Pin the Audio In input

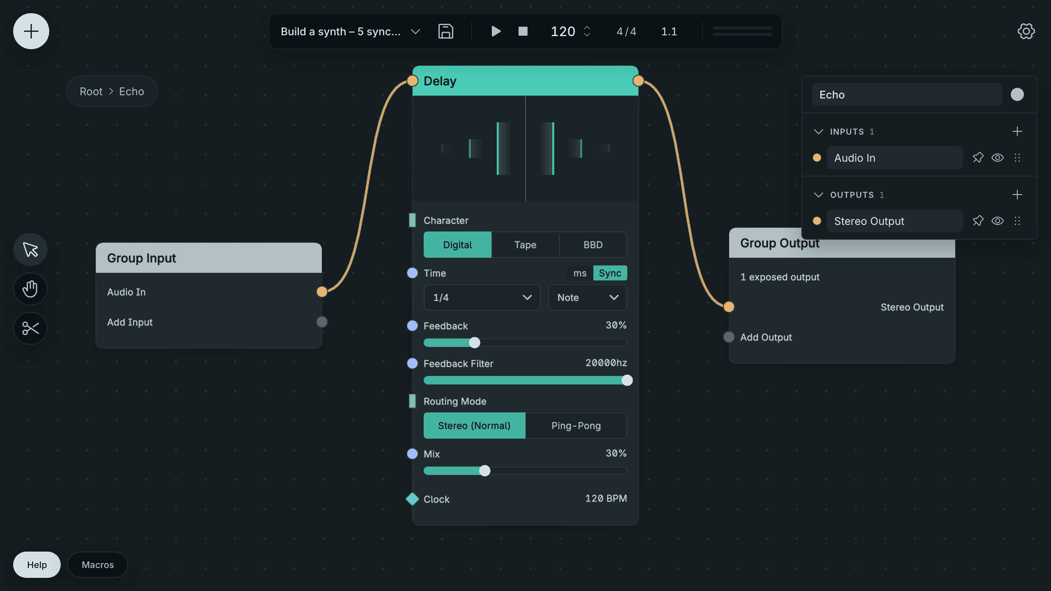click(978, 158)
